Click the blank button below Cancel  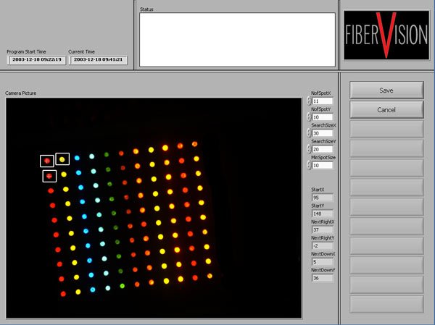pyautogui.click(x=386, y=129)
